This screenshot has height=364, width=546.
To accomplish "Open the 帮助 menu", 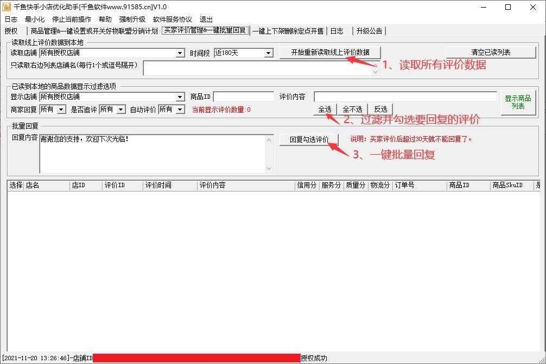I will click(105, 19).
